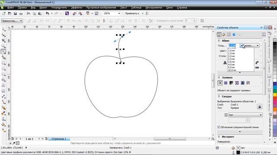This screenshot has width=277, height=155.
Task: Select Uniform fill type button
Action: pyautogui.click(x=226, y=83)
